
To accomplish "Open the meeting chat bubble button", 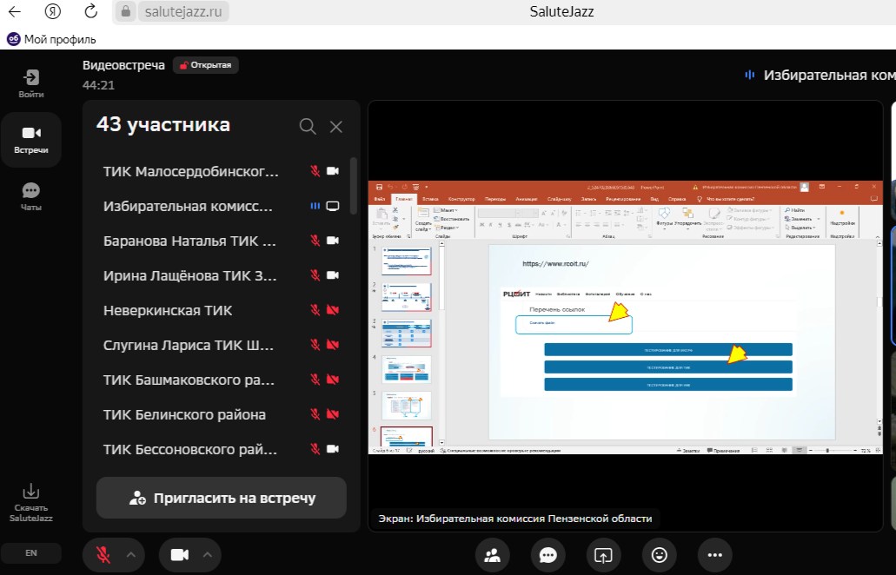I will coord(548,555).
